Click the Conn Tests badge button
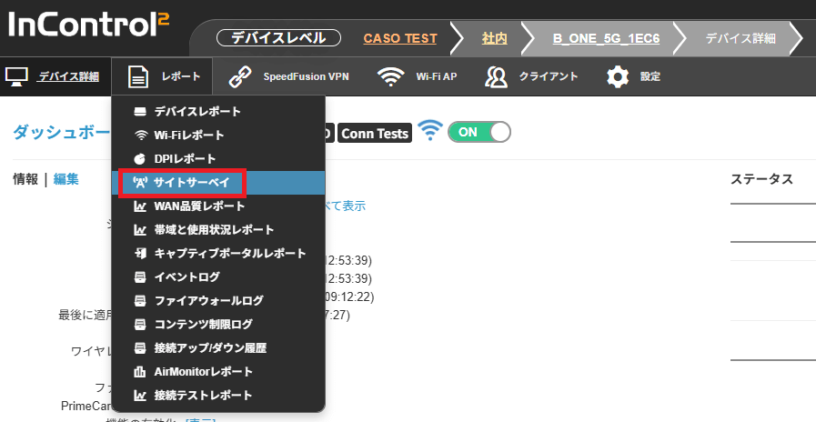The image size is (816, 422). [375, 133]
